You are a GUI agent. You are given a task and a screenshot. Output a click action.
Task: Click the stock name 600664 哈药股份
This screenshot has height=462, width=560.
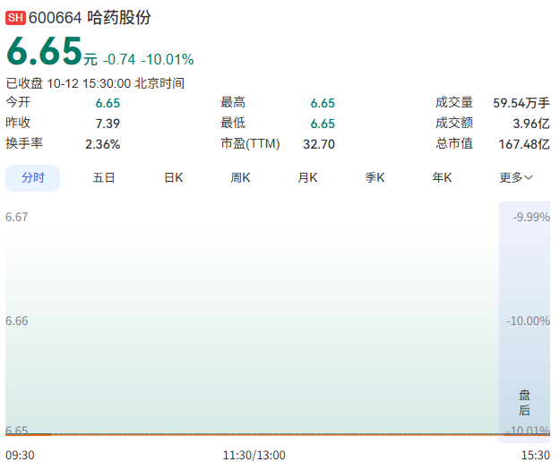click(x=90, y=18)
